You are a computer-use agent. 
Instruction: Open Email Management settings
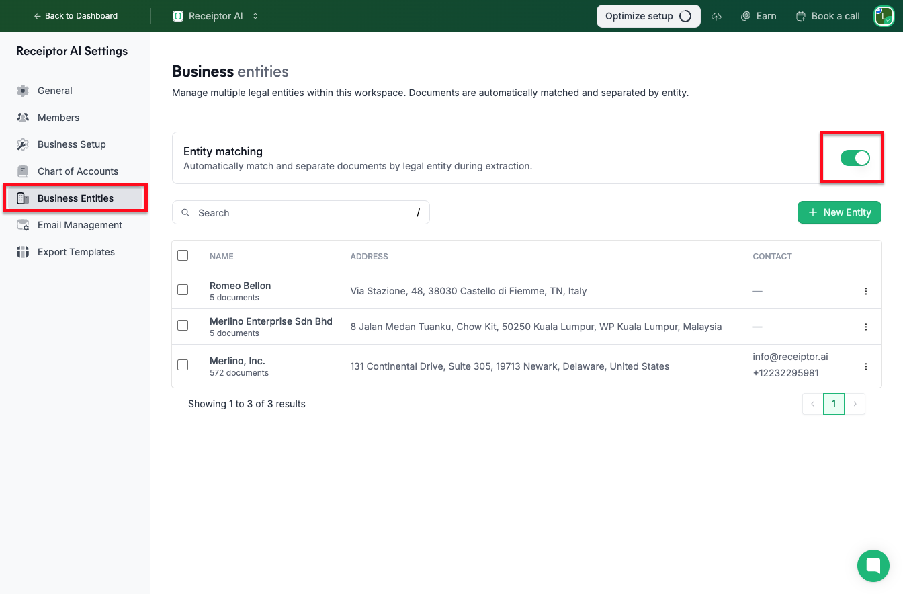click(75, 225)
